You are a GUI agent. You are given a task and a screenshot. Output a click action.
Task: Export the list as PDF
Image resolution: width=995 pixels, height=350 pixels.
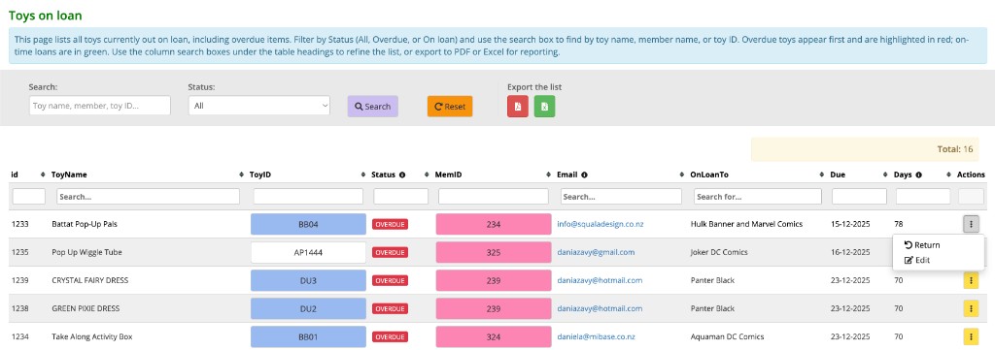click(517, 107)
